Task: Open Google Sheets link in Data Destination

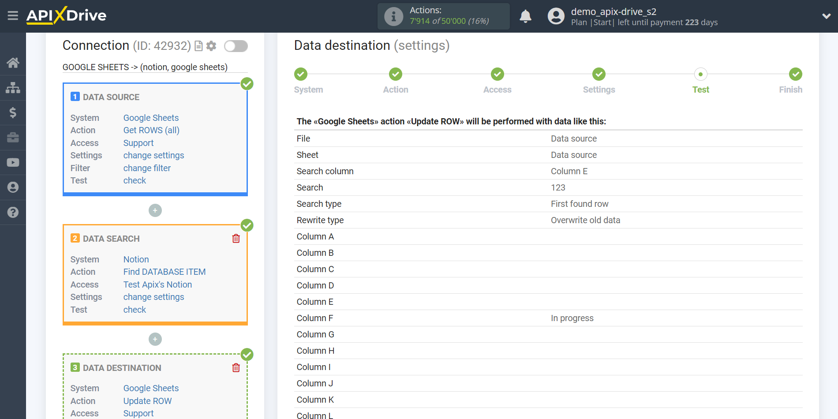Action: 151,388
